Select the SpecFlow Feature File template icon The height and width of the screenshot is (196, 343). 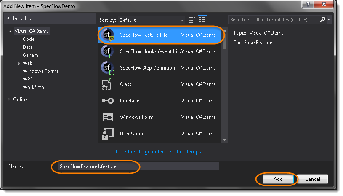pyautogui.click(x=107, y=35)
